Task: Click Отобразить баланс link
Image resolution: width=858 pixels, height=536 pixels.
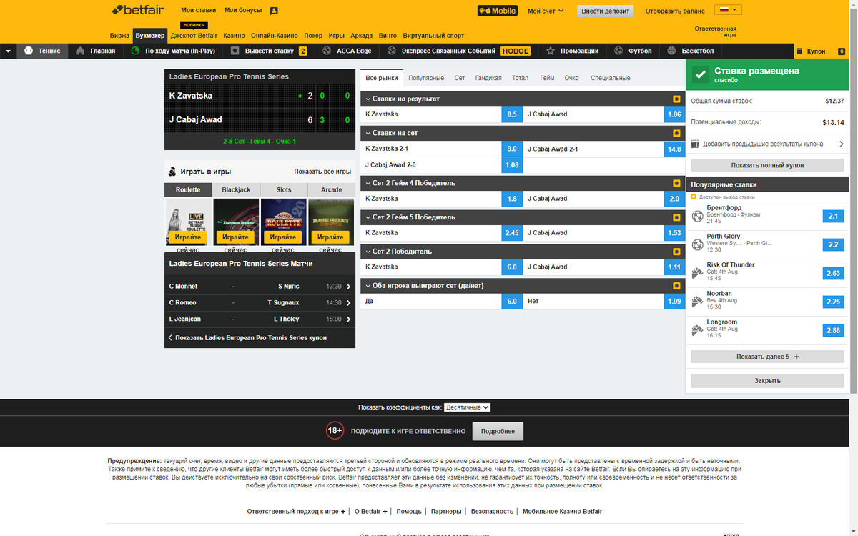Action: point(674,11)
